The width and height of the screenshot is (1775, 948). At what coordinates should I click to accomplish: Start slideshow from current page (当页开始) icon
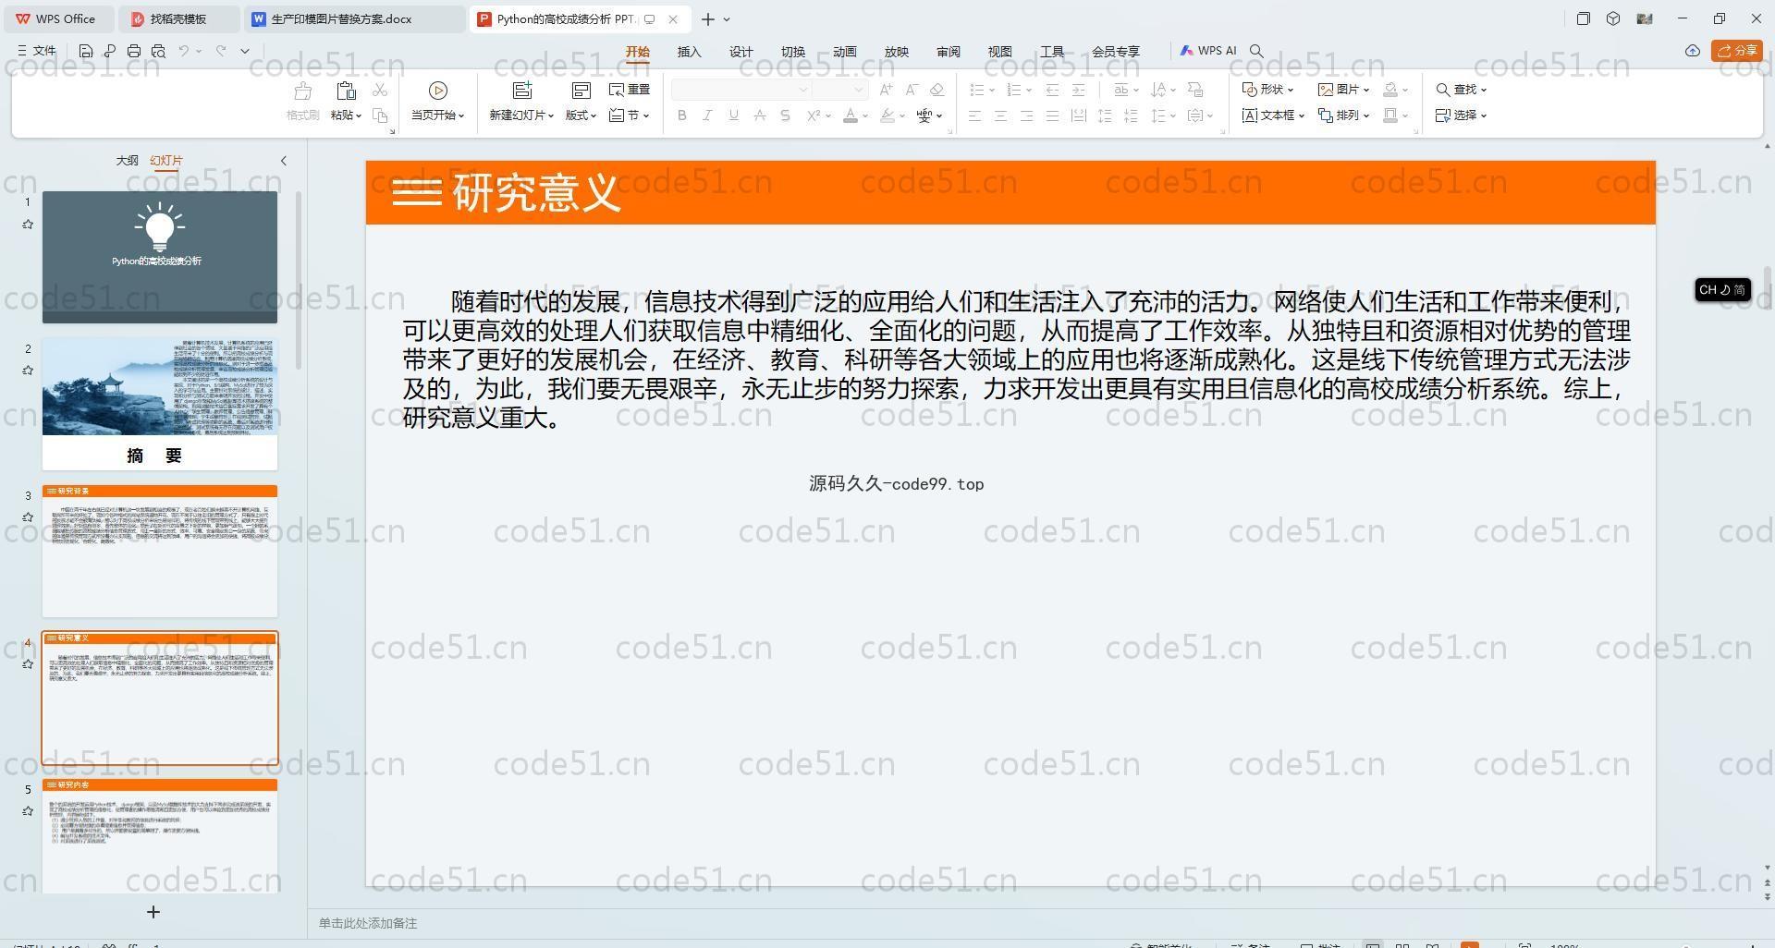tap(438, 91)
